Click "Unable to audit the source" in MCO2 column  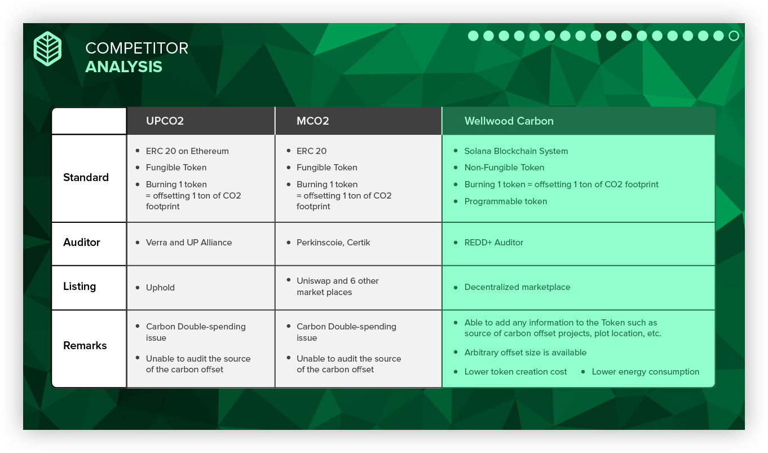pyautogui.click(x=348, y=364)
